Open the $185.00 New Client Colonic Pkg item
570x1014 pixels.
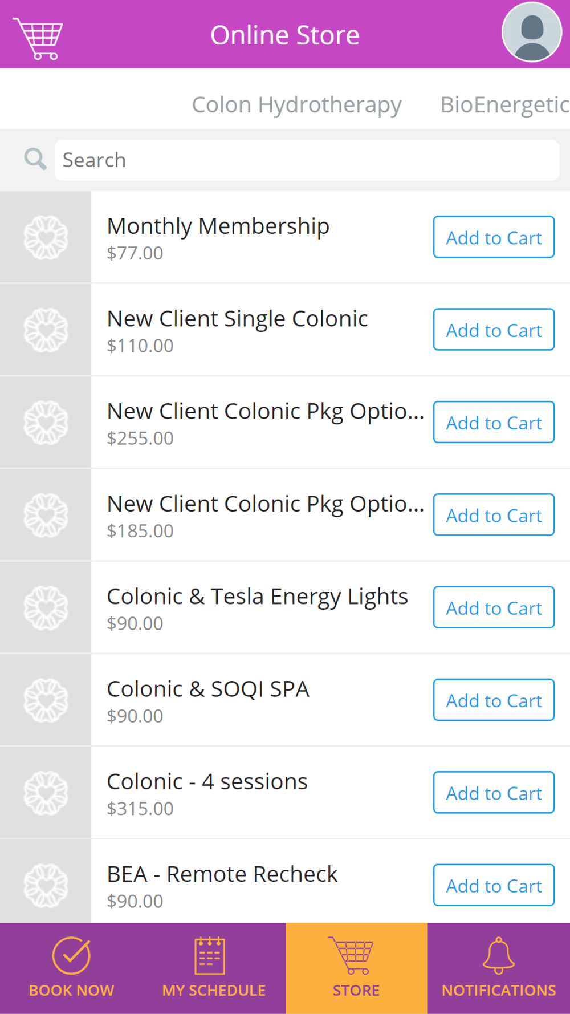click(266, 505)
